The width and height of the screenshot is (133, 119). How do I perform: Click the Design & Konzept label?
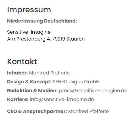coord(29,82)
